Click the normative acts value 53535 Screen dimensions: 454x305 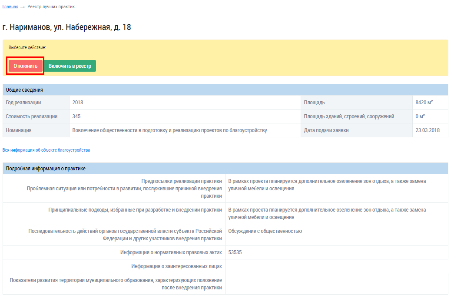[x=235, y=252]
